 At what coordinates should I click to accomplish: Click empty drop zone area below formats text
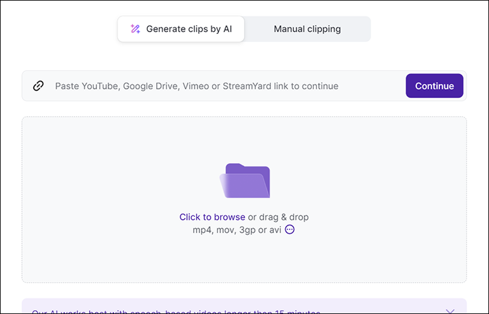point(244,259)
